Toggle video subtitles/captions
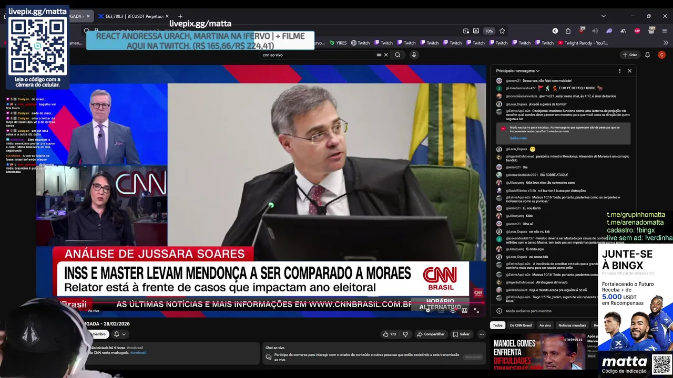The height and width of the screenshot is (378, 673). (442, 311)
